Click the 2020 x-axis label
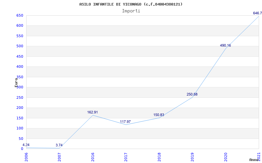The width and height of the screenshot is (262, 163). [x=226, y=157]
